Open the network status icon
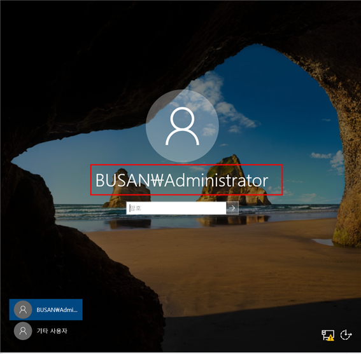The height and width of the screenshot is (354, 361). pos(328,335)
